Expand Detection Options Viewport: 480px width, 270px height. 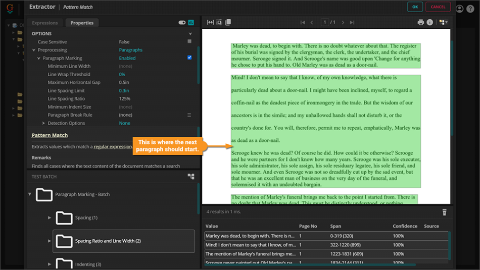click(x=43, y=123)
